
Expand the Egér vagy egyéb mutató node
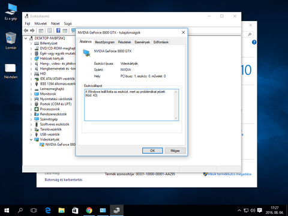click(31, 53)
